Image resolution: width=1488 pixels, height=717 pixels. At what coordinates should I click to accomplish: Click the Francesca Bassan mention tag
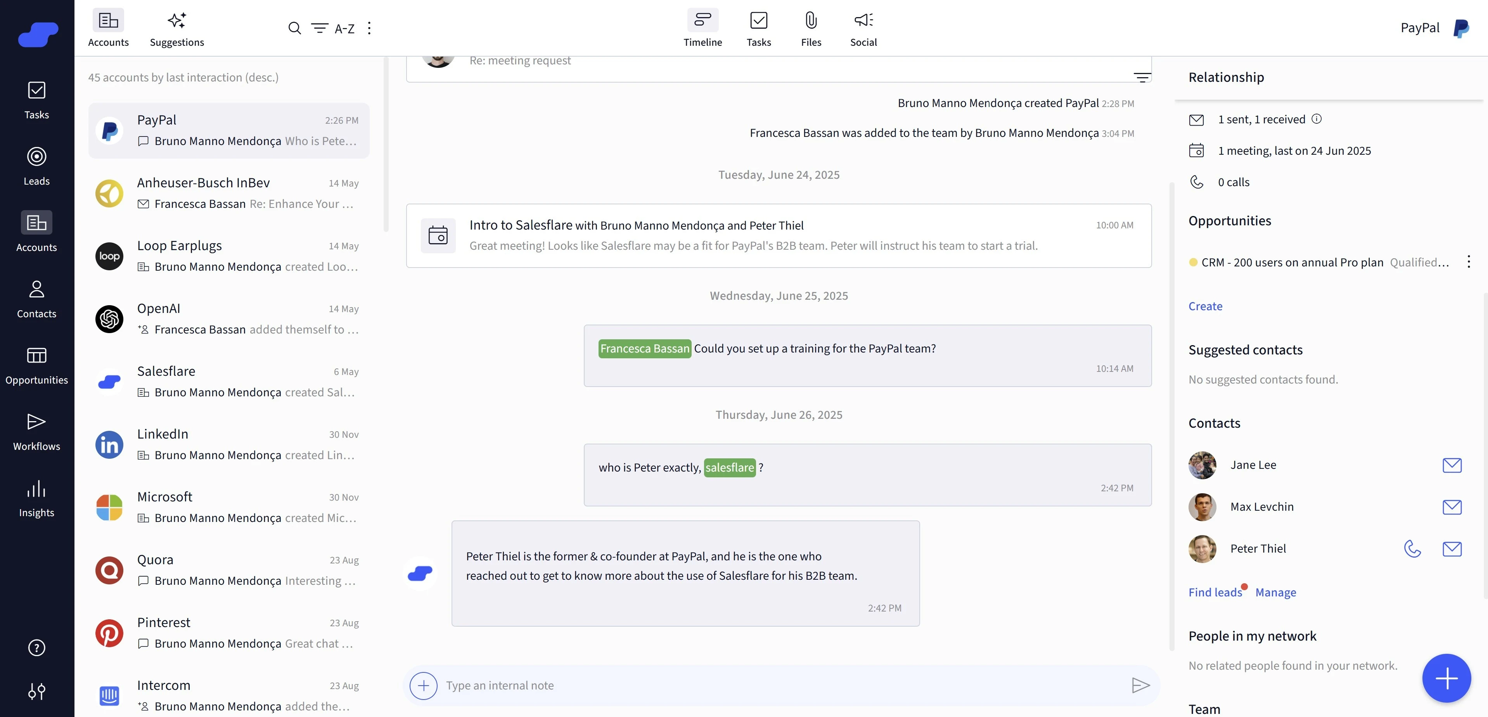pyautogui.click(x=645, y=349)
